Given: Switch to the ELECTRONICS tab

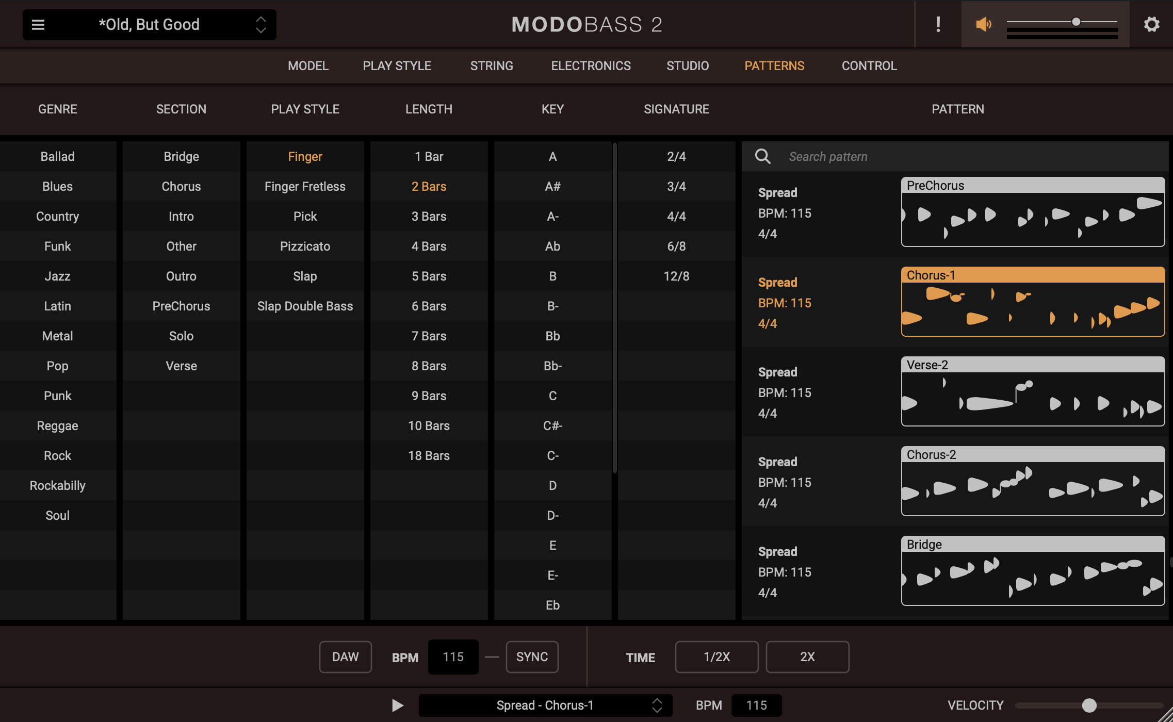Looking at the screenshot, I should 591,66.
